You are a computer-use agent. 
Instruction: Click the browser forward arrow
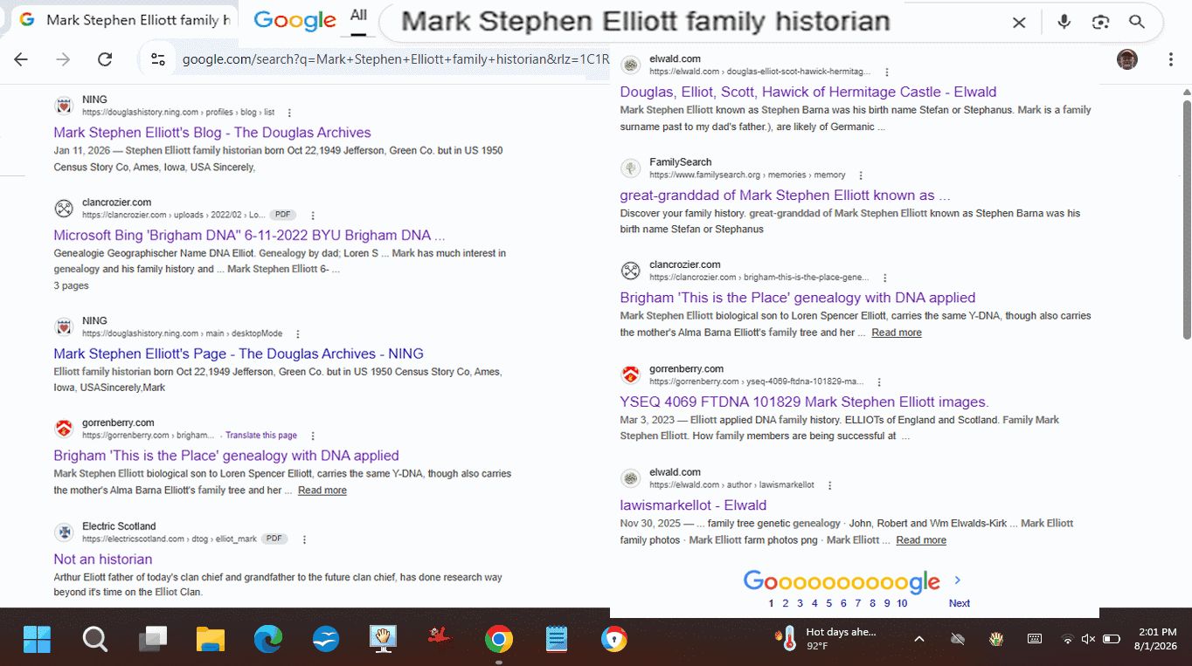[x=63, y=59]
